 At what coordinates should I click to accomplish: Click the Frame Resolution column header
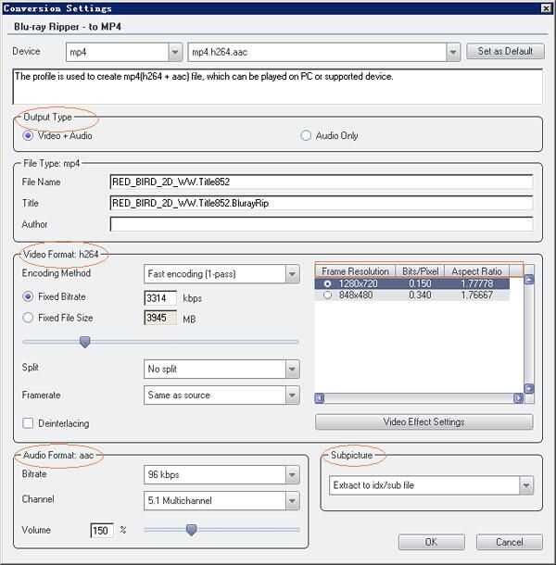coord(355,271)
